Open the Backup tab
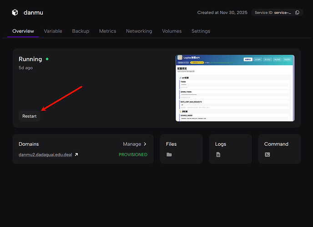 coord(81,31)
